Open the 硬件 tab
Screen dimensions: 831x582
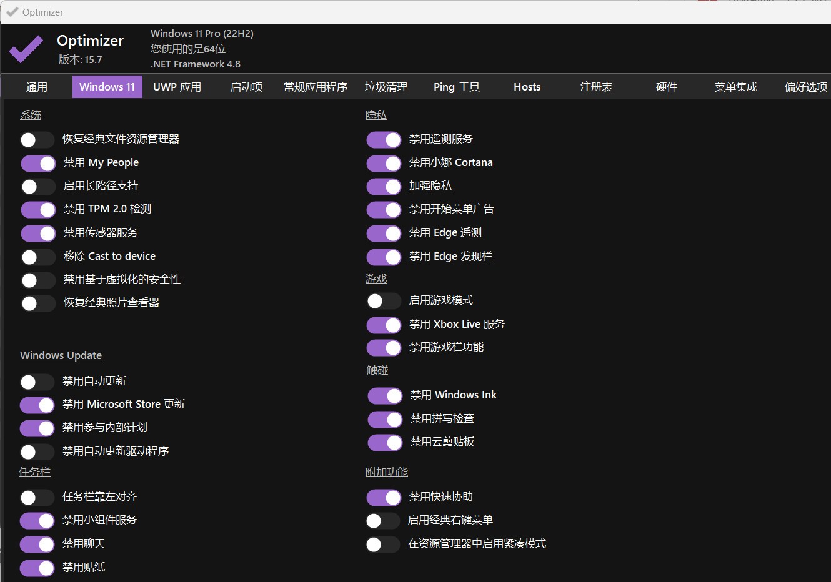[667, 87]
